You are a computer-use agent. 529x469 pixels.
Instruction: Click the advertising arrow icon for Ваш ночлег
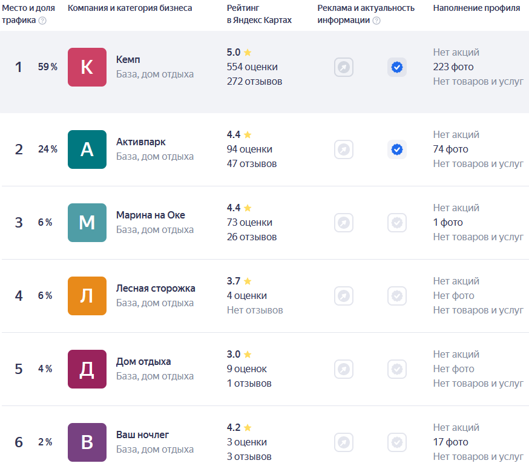coord(343,442)
